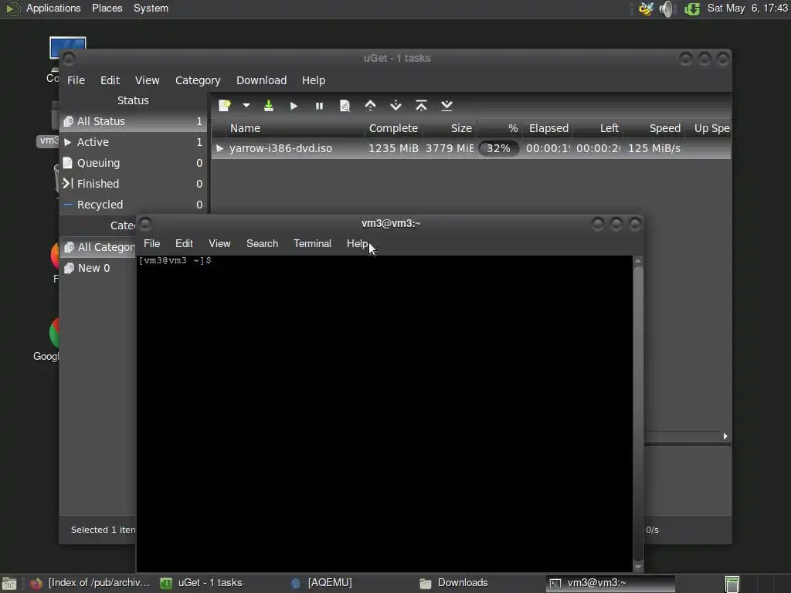791x593 pixels.
Task: Open terminal Help menu
Action: [357, 243]
